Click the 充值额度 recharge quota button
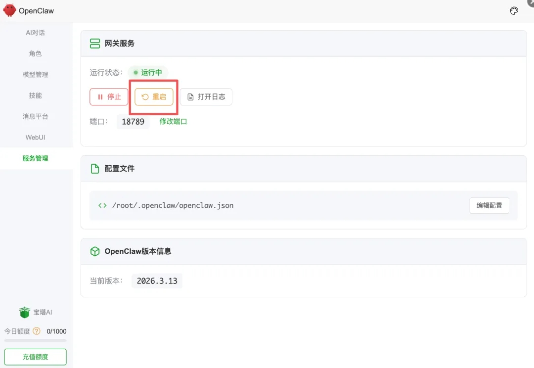 (35, 357)
